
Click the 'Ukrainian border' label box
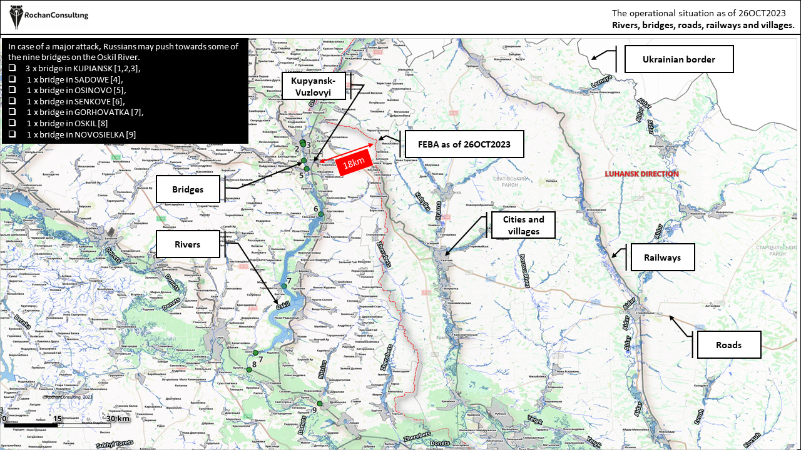click(x=679, y=60)
